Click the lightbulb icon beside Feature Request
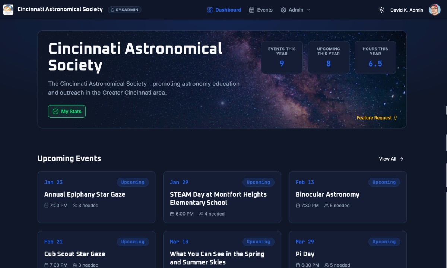Screen dimensions: 447x268 tap(396, 118)
